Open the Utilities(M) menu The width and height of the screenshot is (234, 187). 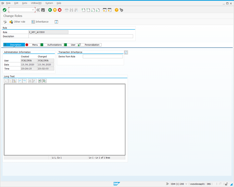(x=36, y=3)
